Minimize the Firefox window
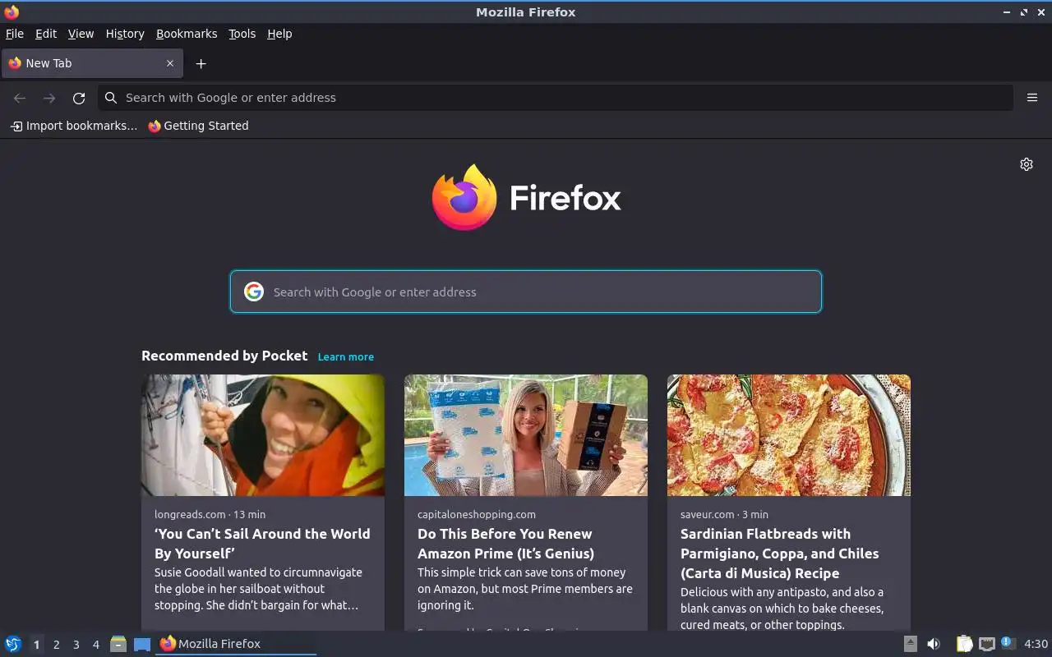The height and width of the screenshot is (657, 1052). [x=1007, y=12]
